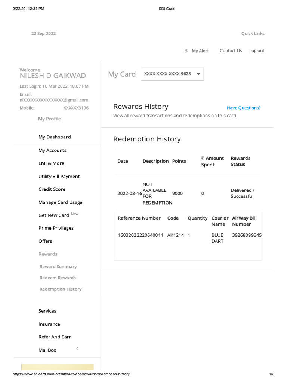Click the Points column header

[x=179, y=161]
